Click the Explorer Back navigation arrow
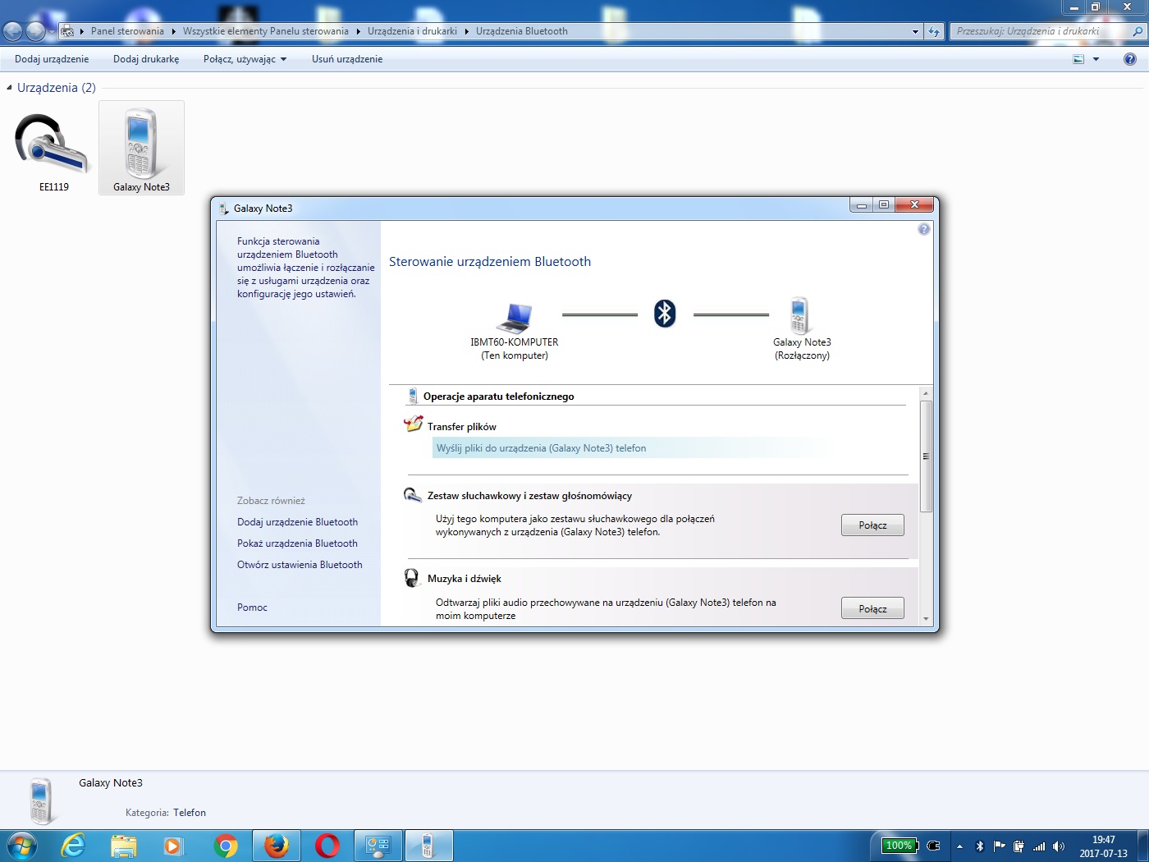This screenshot has width=1149, height=862. pyautogui.click(x=13, y=31)
